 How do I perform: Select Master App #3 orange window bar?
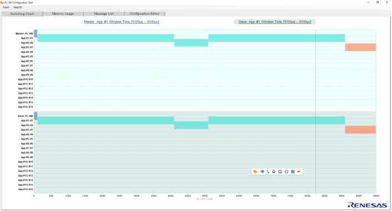tap(360, 47)
